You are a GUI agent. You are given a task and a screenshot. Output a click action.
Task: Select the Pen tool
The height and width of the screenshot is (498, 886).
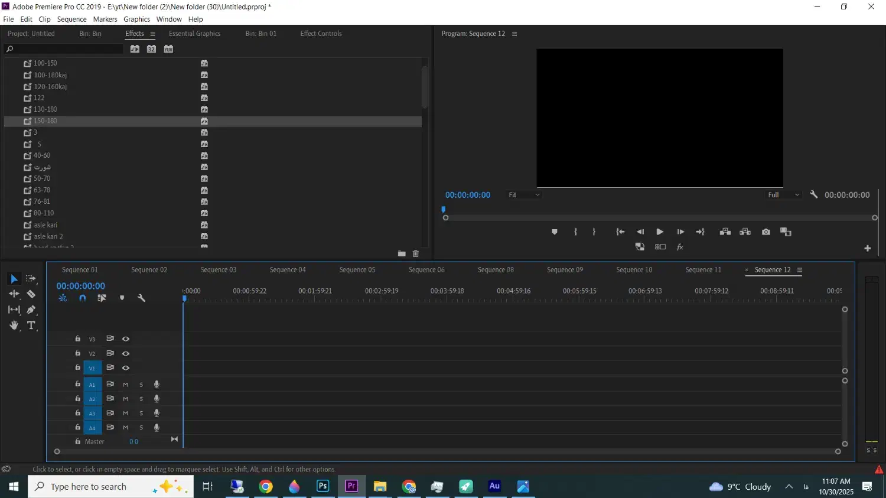pyautogui.click(x=31, y=310)
